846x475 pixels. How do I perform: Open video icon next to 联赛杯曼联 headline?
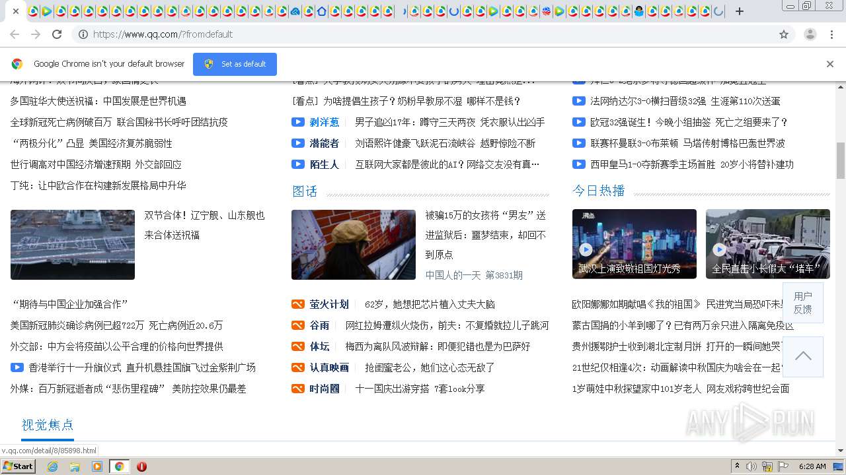[579, 143]
